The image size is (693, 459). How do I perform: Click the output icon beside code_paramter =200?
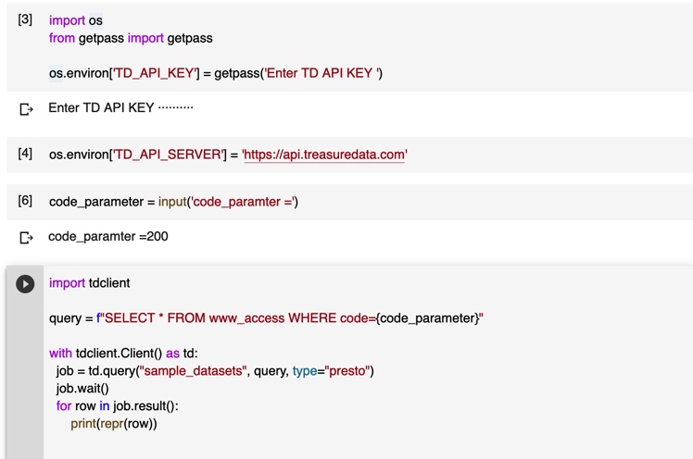26,238
